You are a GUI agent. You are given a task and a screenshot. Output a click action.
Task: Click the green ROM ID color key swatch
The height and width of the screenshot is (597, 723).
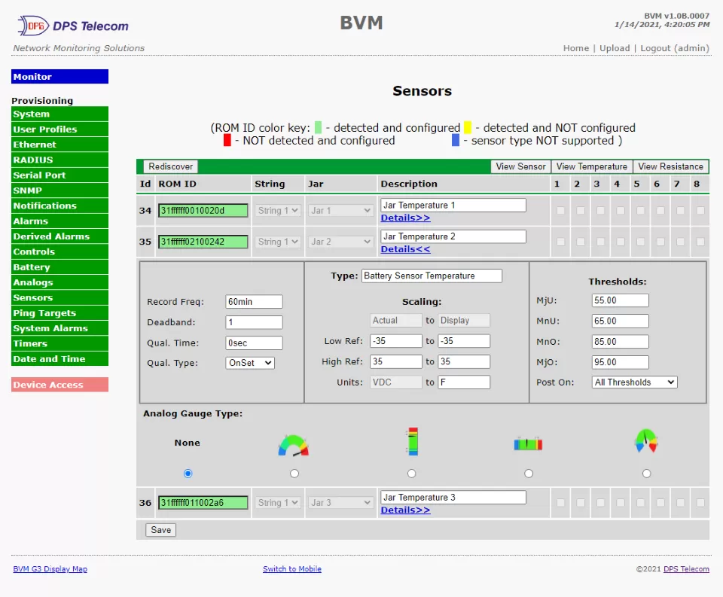tap(318, 127)
